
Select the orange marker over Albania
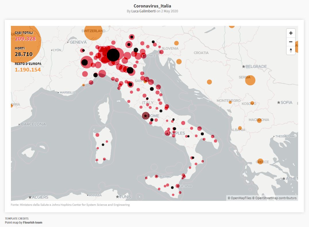point(240,128)
